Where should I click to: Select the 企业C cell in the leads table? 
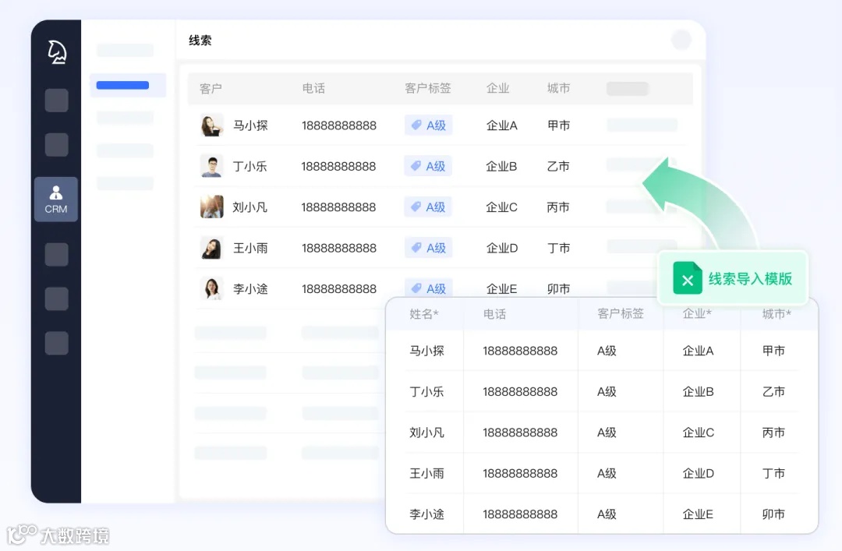[501, 207]
